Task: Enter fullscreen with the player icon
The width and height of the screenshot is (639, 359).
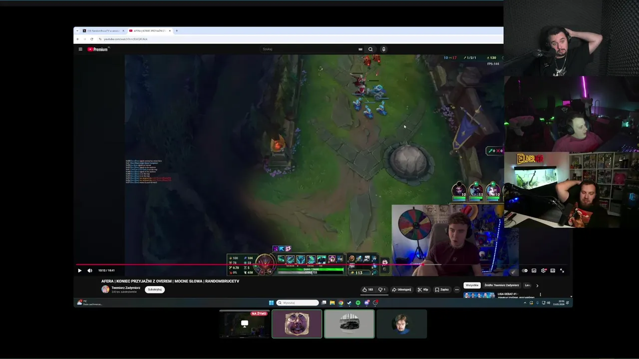Action: click(x=562, y=271)
